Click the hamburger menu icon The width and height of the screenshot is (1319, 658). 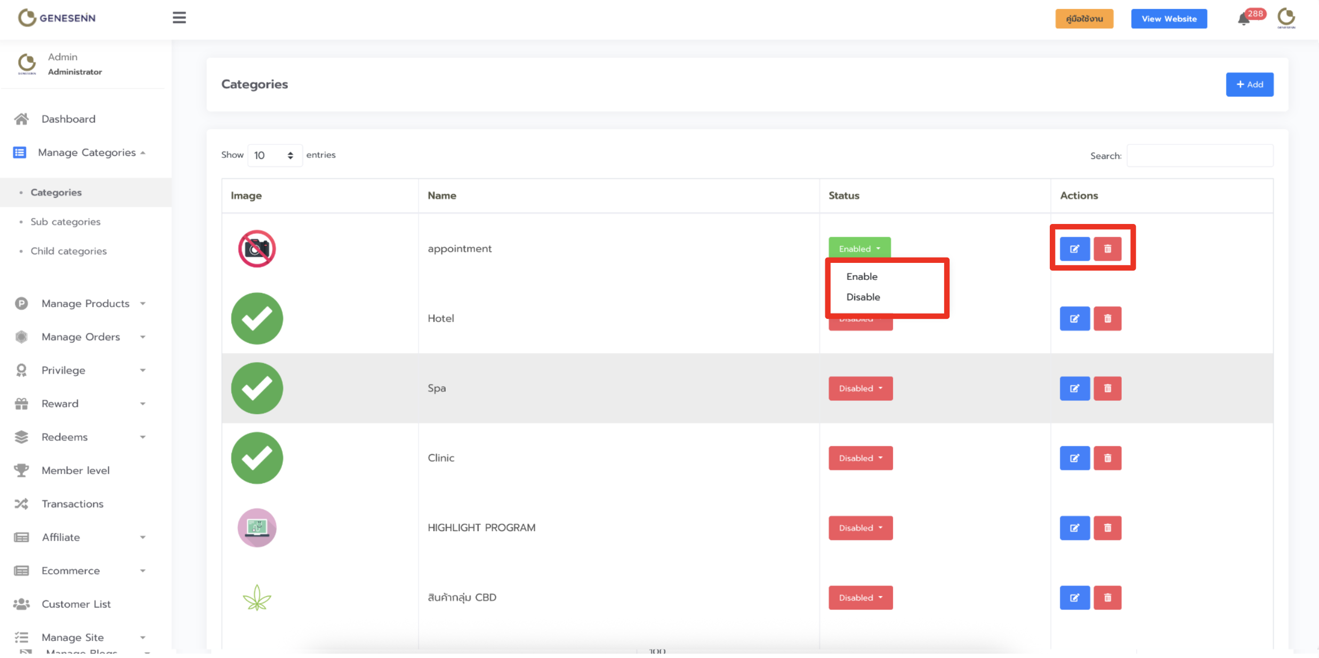coord(179,18)
